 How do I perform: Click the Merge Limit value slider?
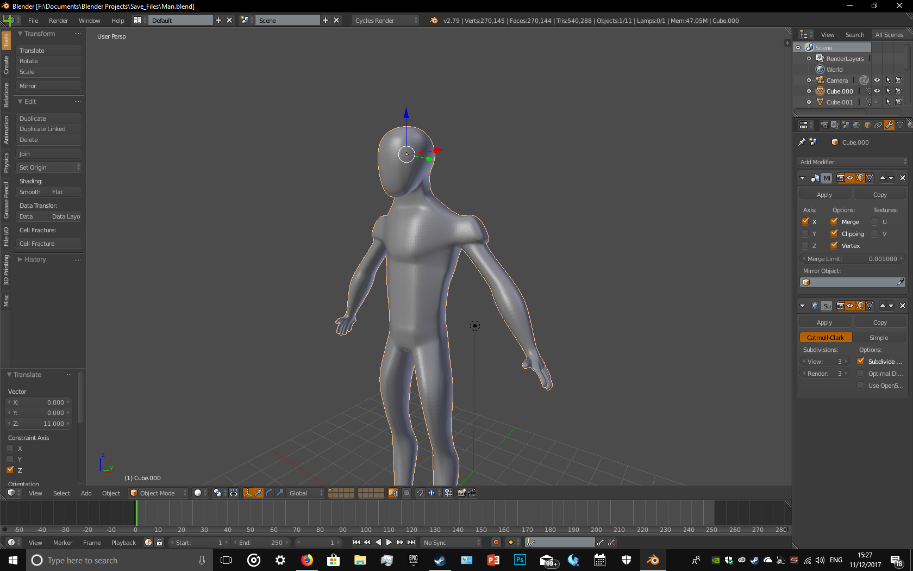852,258
